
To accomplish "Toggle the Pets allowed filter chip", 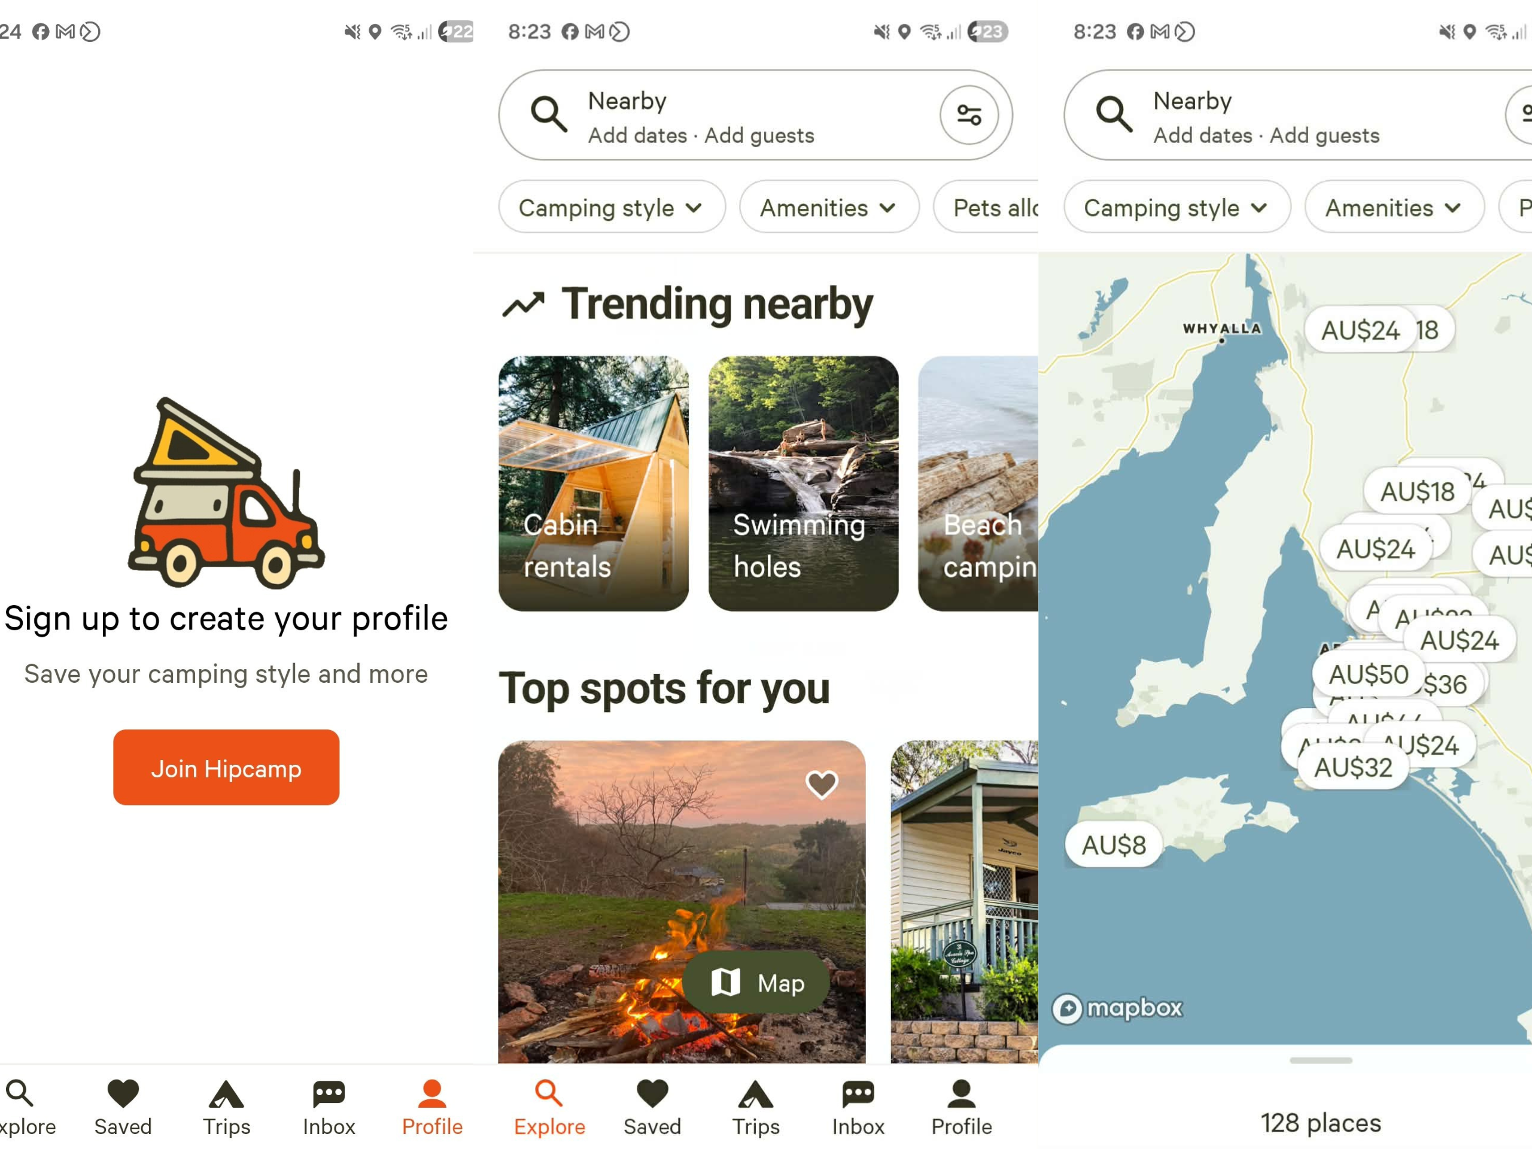I will (986, 207).
